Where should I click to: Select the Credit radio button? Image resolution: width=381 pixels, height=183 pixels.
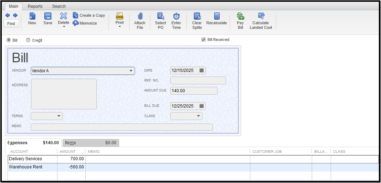(28, 40)
